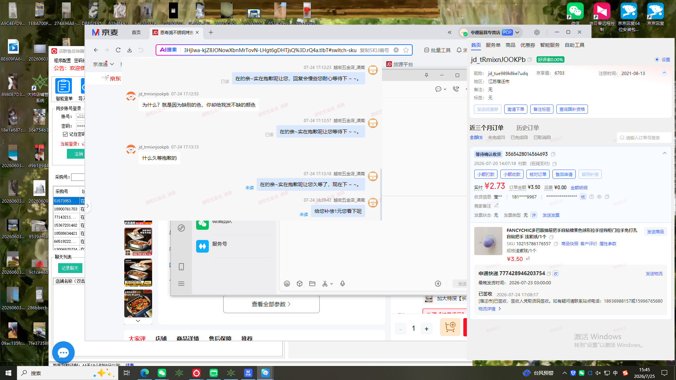The image size is (676, 380).
Task: Open the 智能服务 tab
Action: tap(550, 45)
